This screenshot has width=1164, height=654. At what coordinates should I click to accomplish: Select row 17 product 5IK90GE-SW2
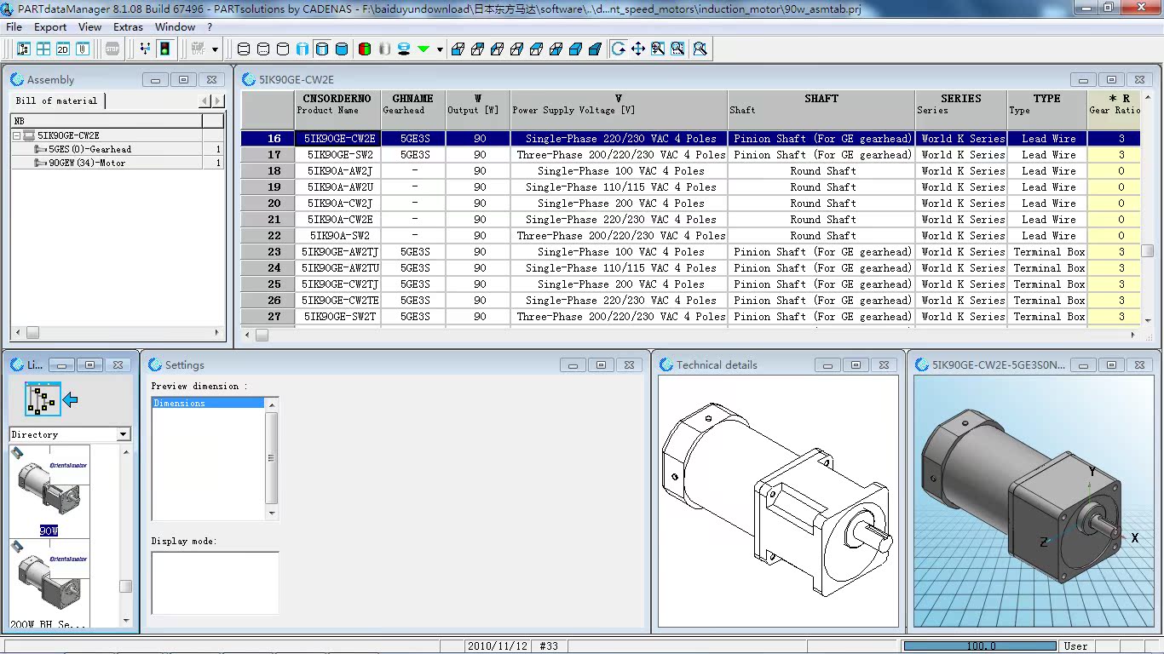tap(340, 155)
